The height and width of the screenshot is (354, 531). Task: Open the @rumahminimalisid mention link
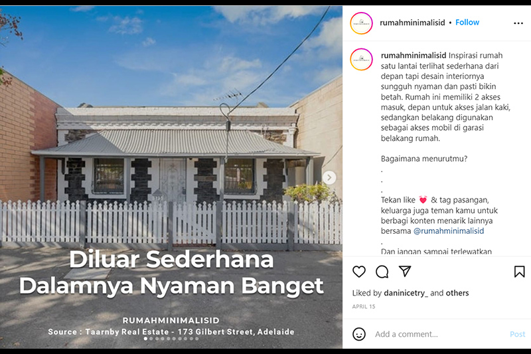click(449, 231)
